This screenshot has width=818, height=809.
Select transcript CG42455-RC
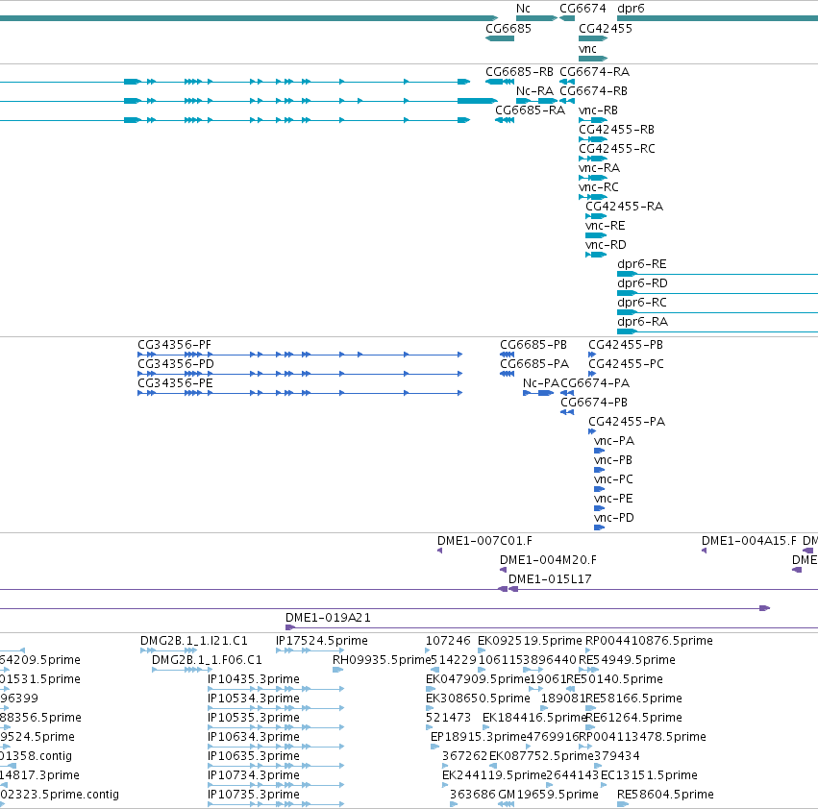coord(617,149)
